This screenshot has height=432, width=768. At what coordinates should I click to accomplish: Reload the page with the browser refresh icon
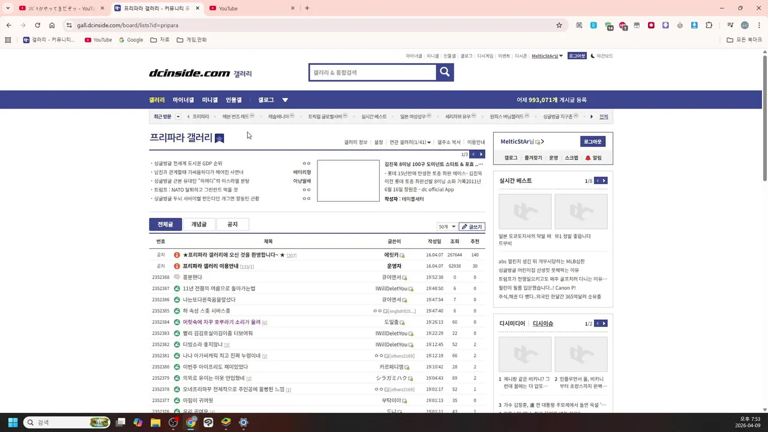[x=37, y=25]
